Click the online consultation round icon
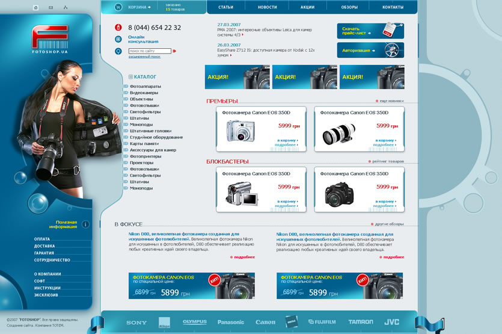The height and width of the screenshot is (334, 502). pyautogui.click(x=118, y=39)
